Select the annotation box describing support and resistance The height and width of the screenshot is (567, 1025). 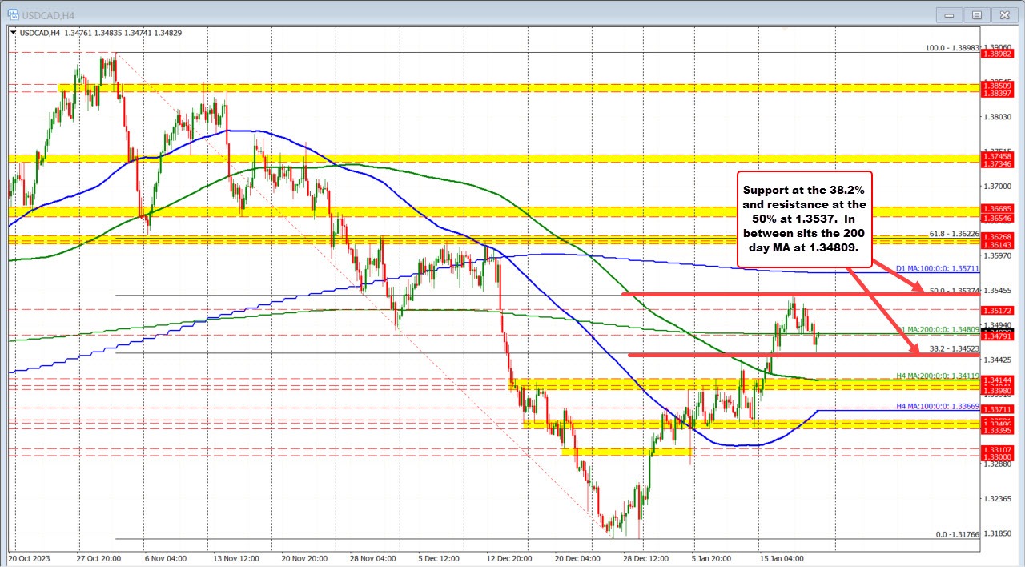(803, 218)
